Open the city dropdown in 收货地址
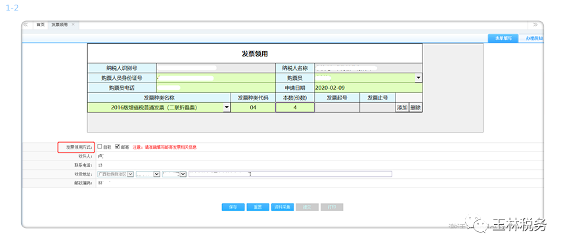Viewport: 565px width, 249px height. 156,174
